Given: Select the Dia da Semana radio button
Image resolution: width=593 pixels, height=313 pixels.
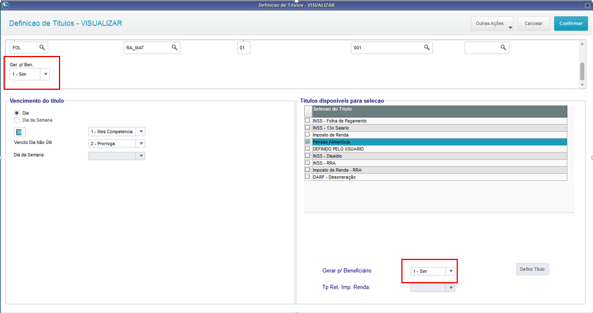Looking at the screenshot, I should click(17, 120).
